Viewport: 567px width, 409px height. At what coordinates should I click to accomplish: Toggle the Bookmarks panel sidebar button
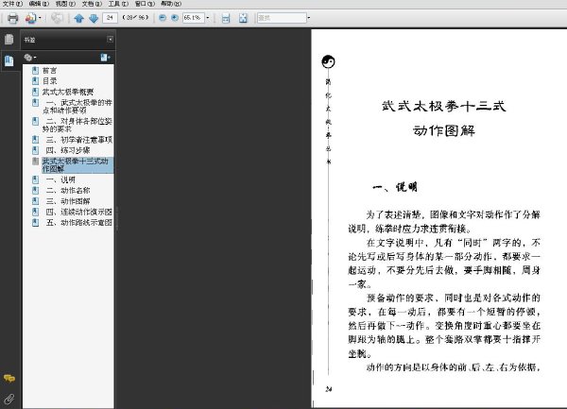coord(9,60)
